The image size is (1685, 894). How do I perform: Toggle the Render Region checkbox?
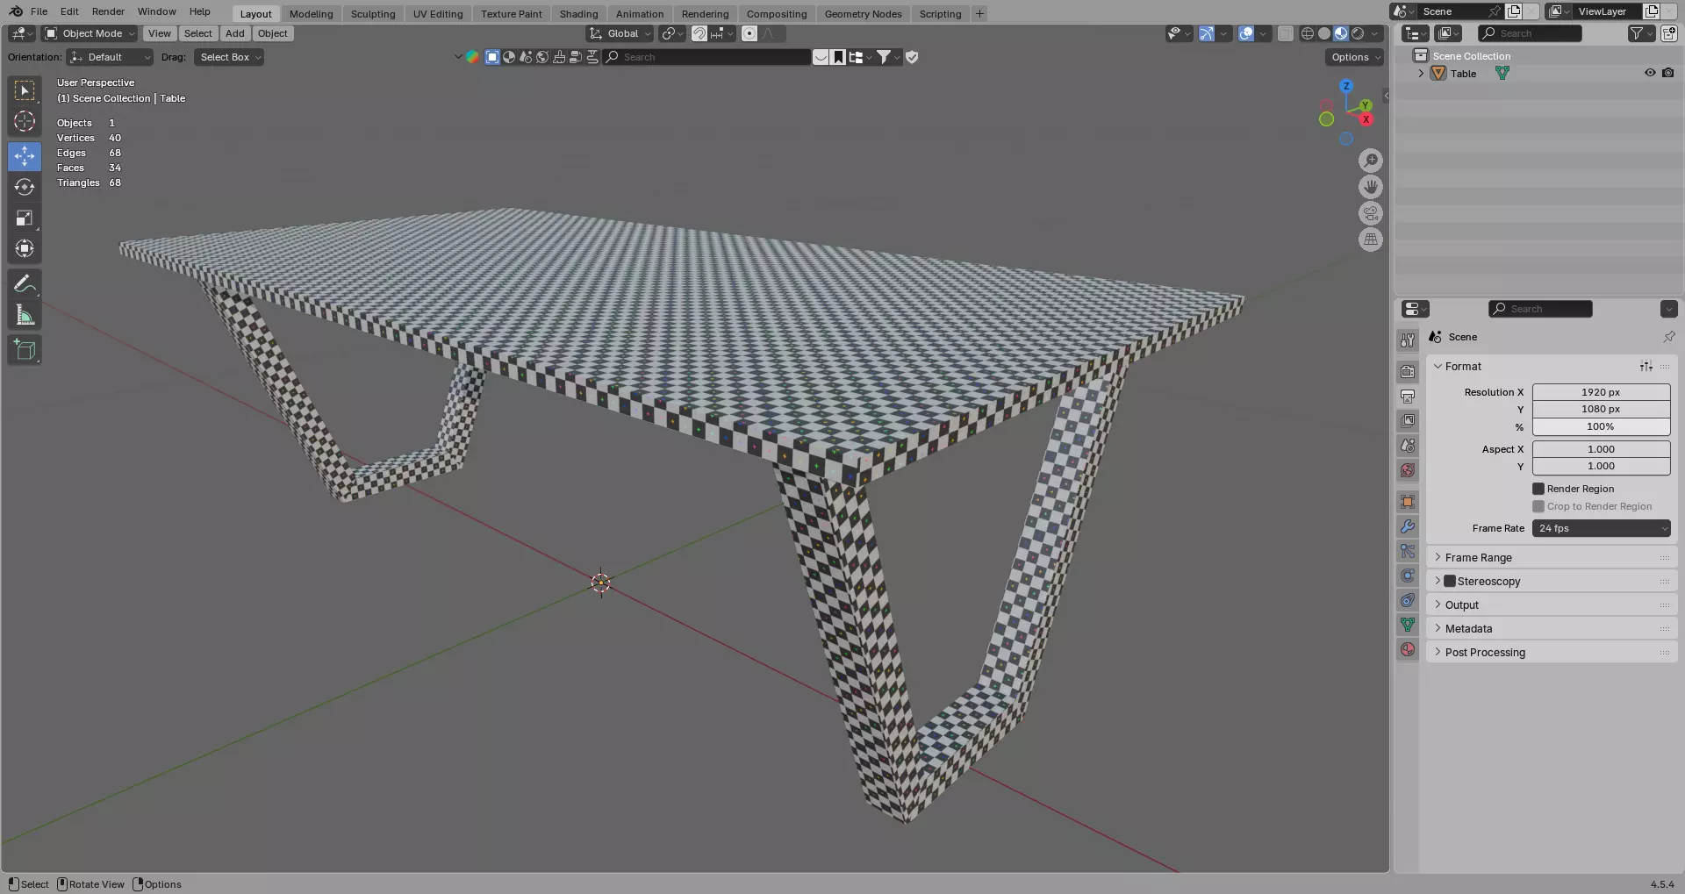click(x=1538, y=489)
